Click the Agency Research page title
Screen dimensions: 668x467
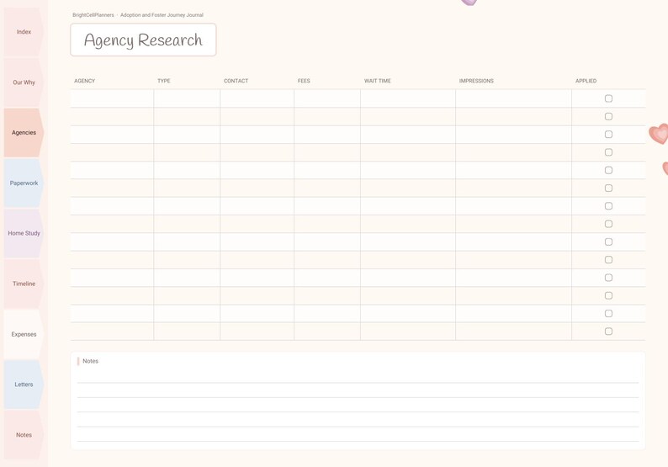(143, 40)
